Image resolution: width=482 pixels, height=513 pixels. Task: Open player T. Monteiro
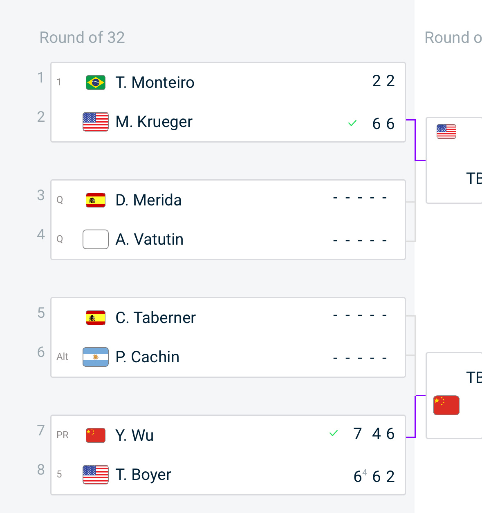tap(155, 83)
